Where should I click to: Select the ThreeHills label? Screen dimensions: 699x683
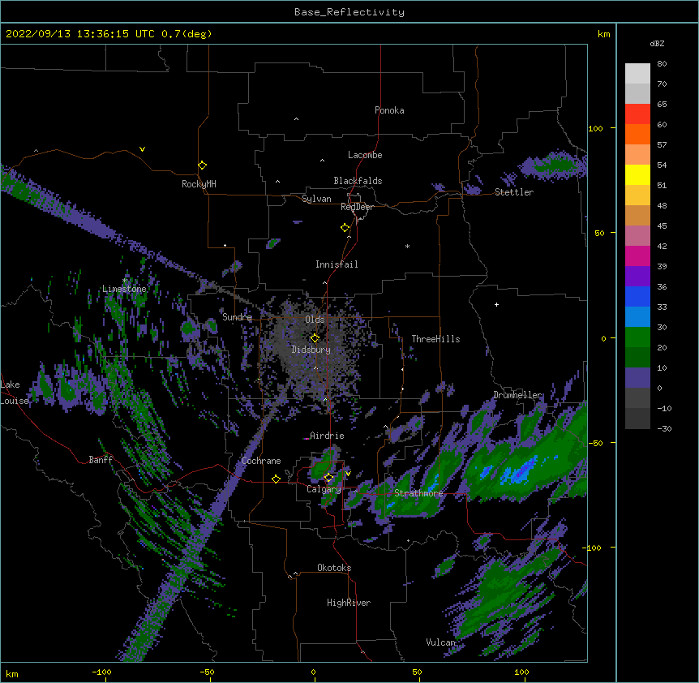(x=435, y=339)
